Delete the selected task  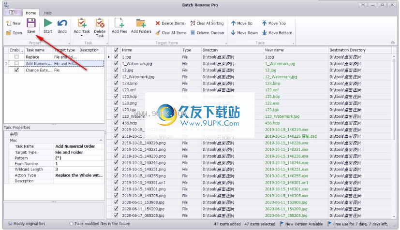click(x=100, y=28)
